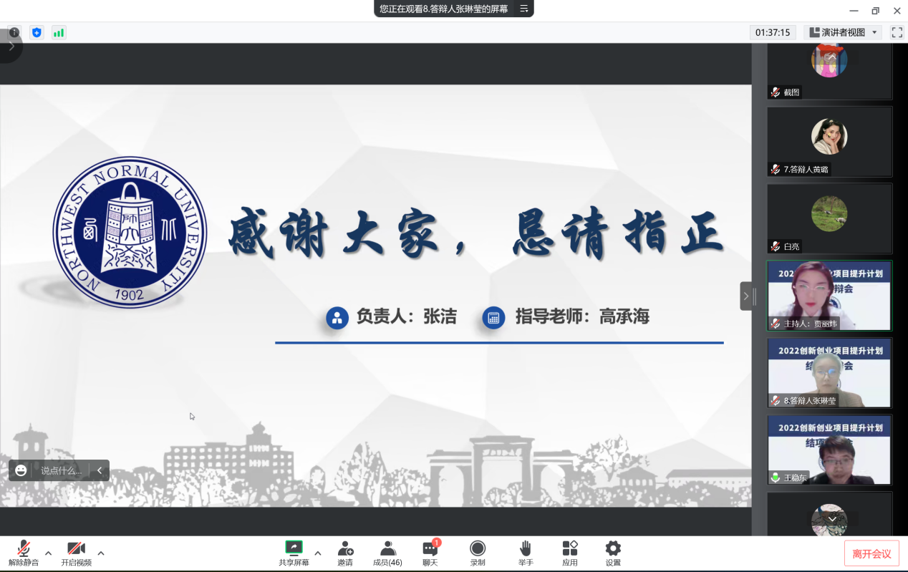Click muted mic icon on 7.答辩人黄璐 tile
Viewport: 908px width, 572px height.
pos(776,170)
